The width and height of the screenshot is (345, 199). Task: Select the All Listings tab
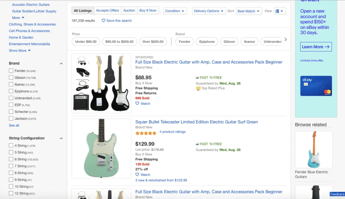click(x=83, y=10)
